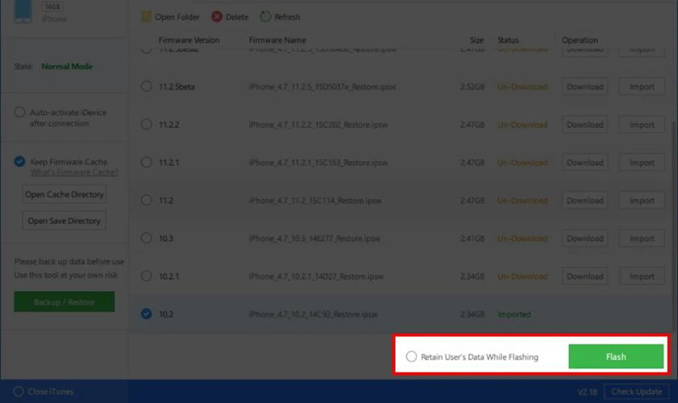Click iPhone_4.7_10.3_14E277_Restore.ipsw file name
The image size is (678, 403).
click(314, 239)
